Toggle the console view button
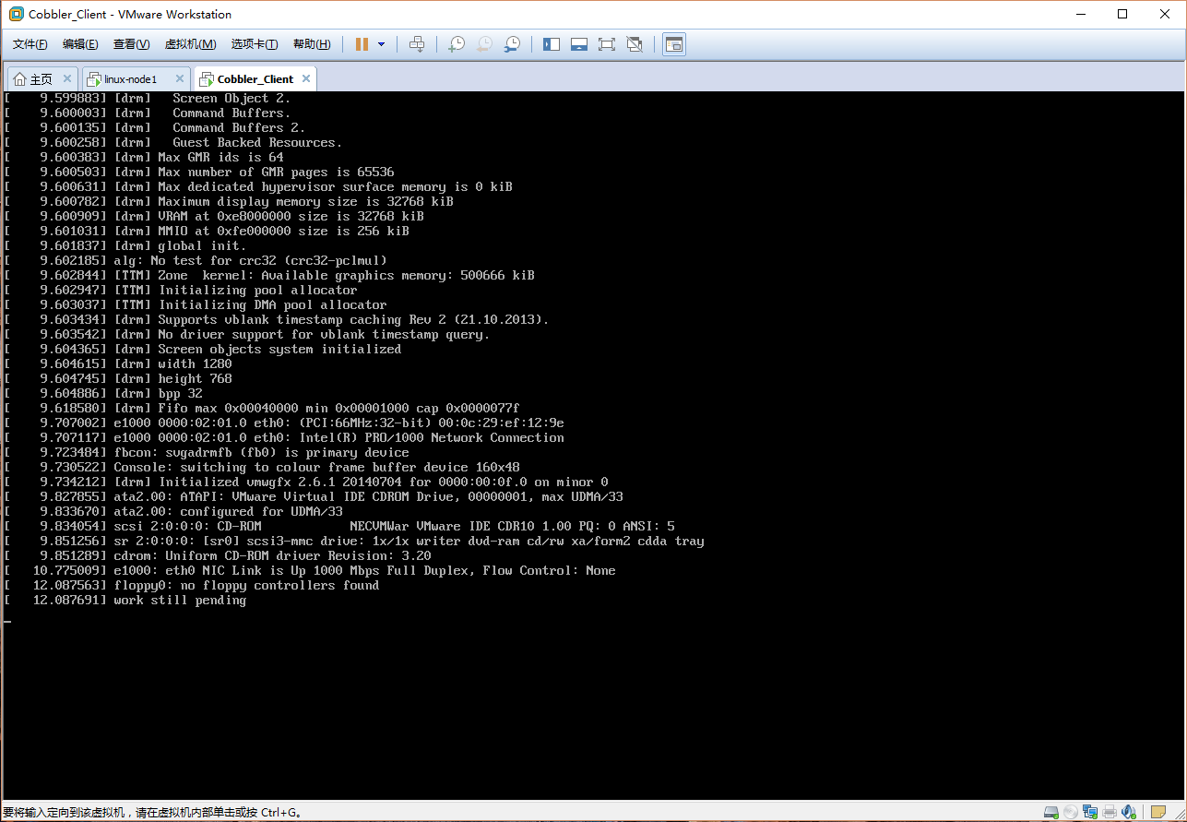The width and height of the screenshot is (1187, 822). pyautogui.click(x=674, y=44)
